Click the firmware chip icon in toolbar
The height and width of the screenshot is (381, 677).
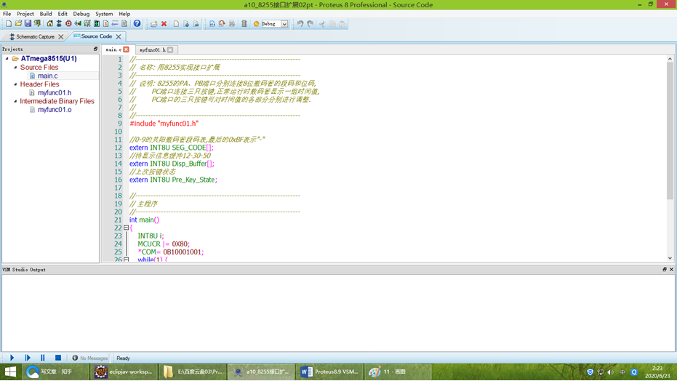pos(244,24)
